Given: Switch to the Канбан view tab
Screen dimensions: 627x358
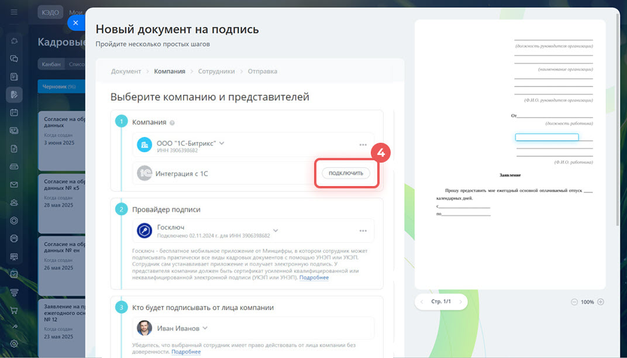Looking at the screenshot, I should point(51,64).
